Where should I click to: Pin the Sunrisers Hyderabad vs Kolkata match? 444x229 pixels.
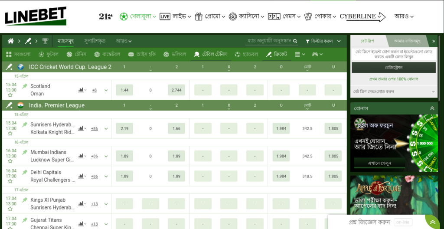(x=25, y=124)
